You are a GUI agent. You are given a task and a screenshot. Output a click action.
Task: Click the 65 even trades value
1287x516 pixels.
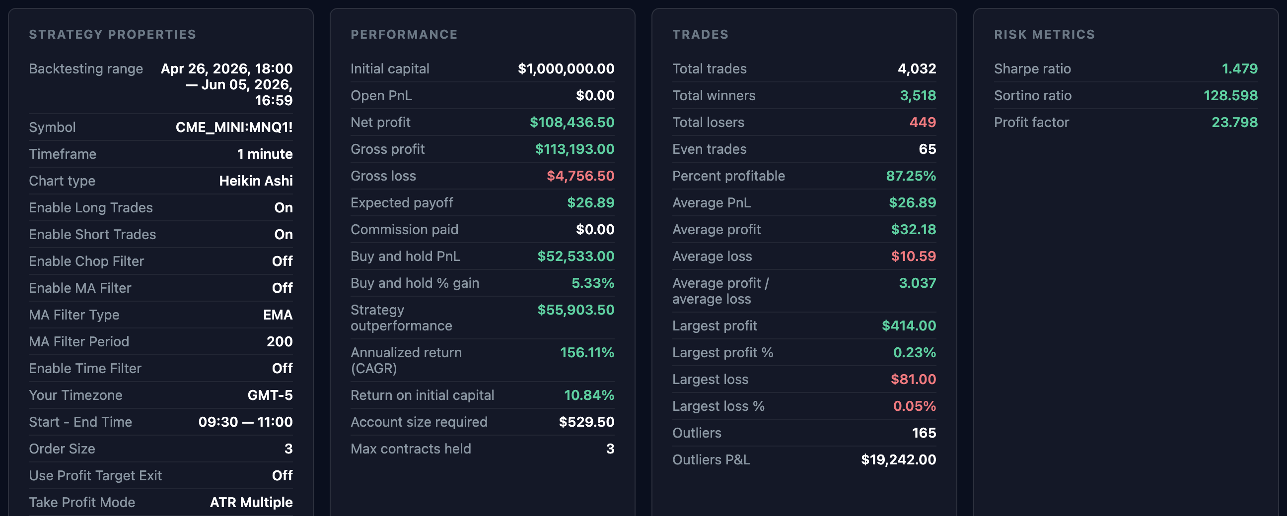click(928, 149)
